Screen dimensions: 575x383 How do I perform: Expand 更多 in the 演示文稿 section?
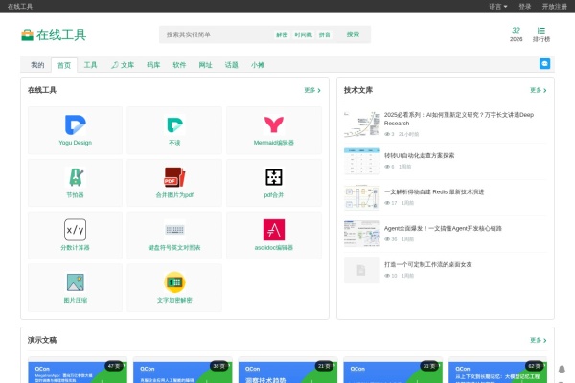[538, 340]
